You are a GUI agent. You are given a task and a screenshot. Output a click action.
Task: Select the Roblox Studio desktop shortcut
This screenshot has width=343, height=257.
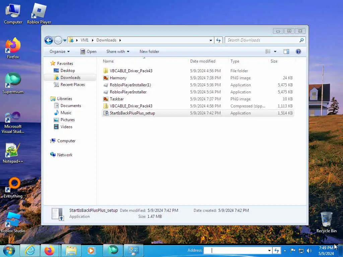coord(13,223)
